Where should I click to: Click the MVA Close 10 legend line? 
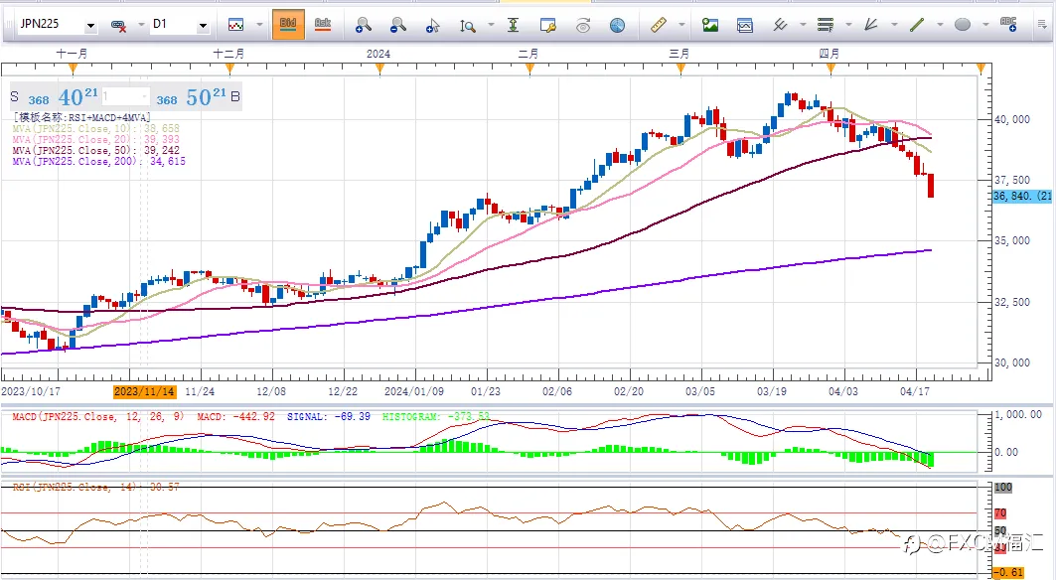pyautogui.click(x=95, y=129)
